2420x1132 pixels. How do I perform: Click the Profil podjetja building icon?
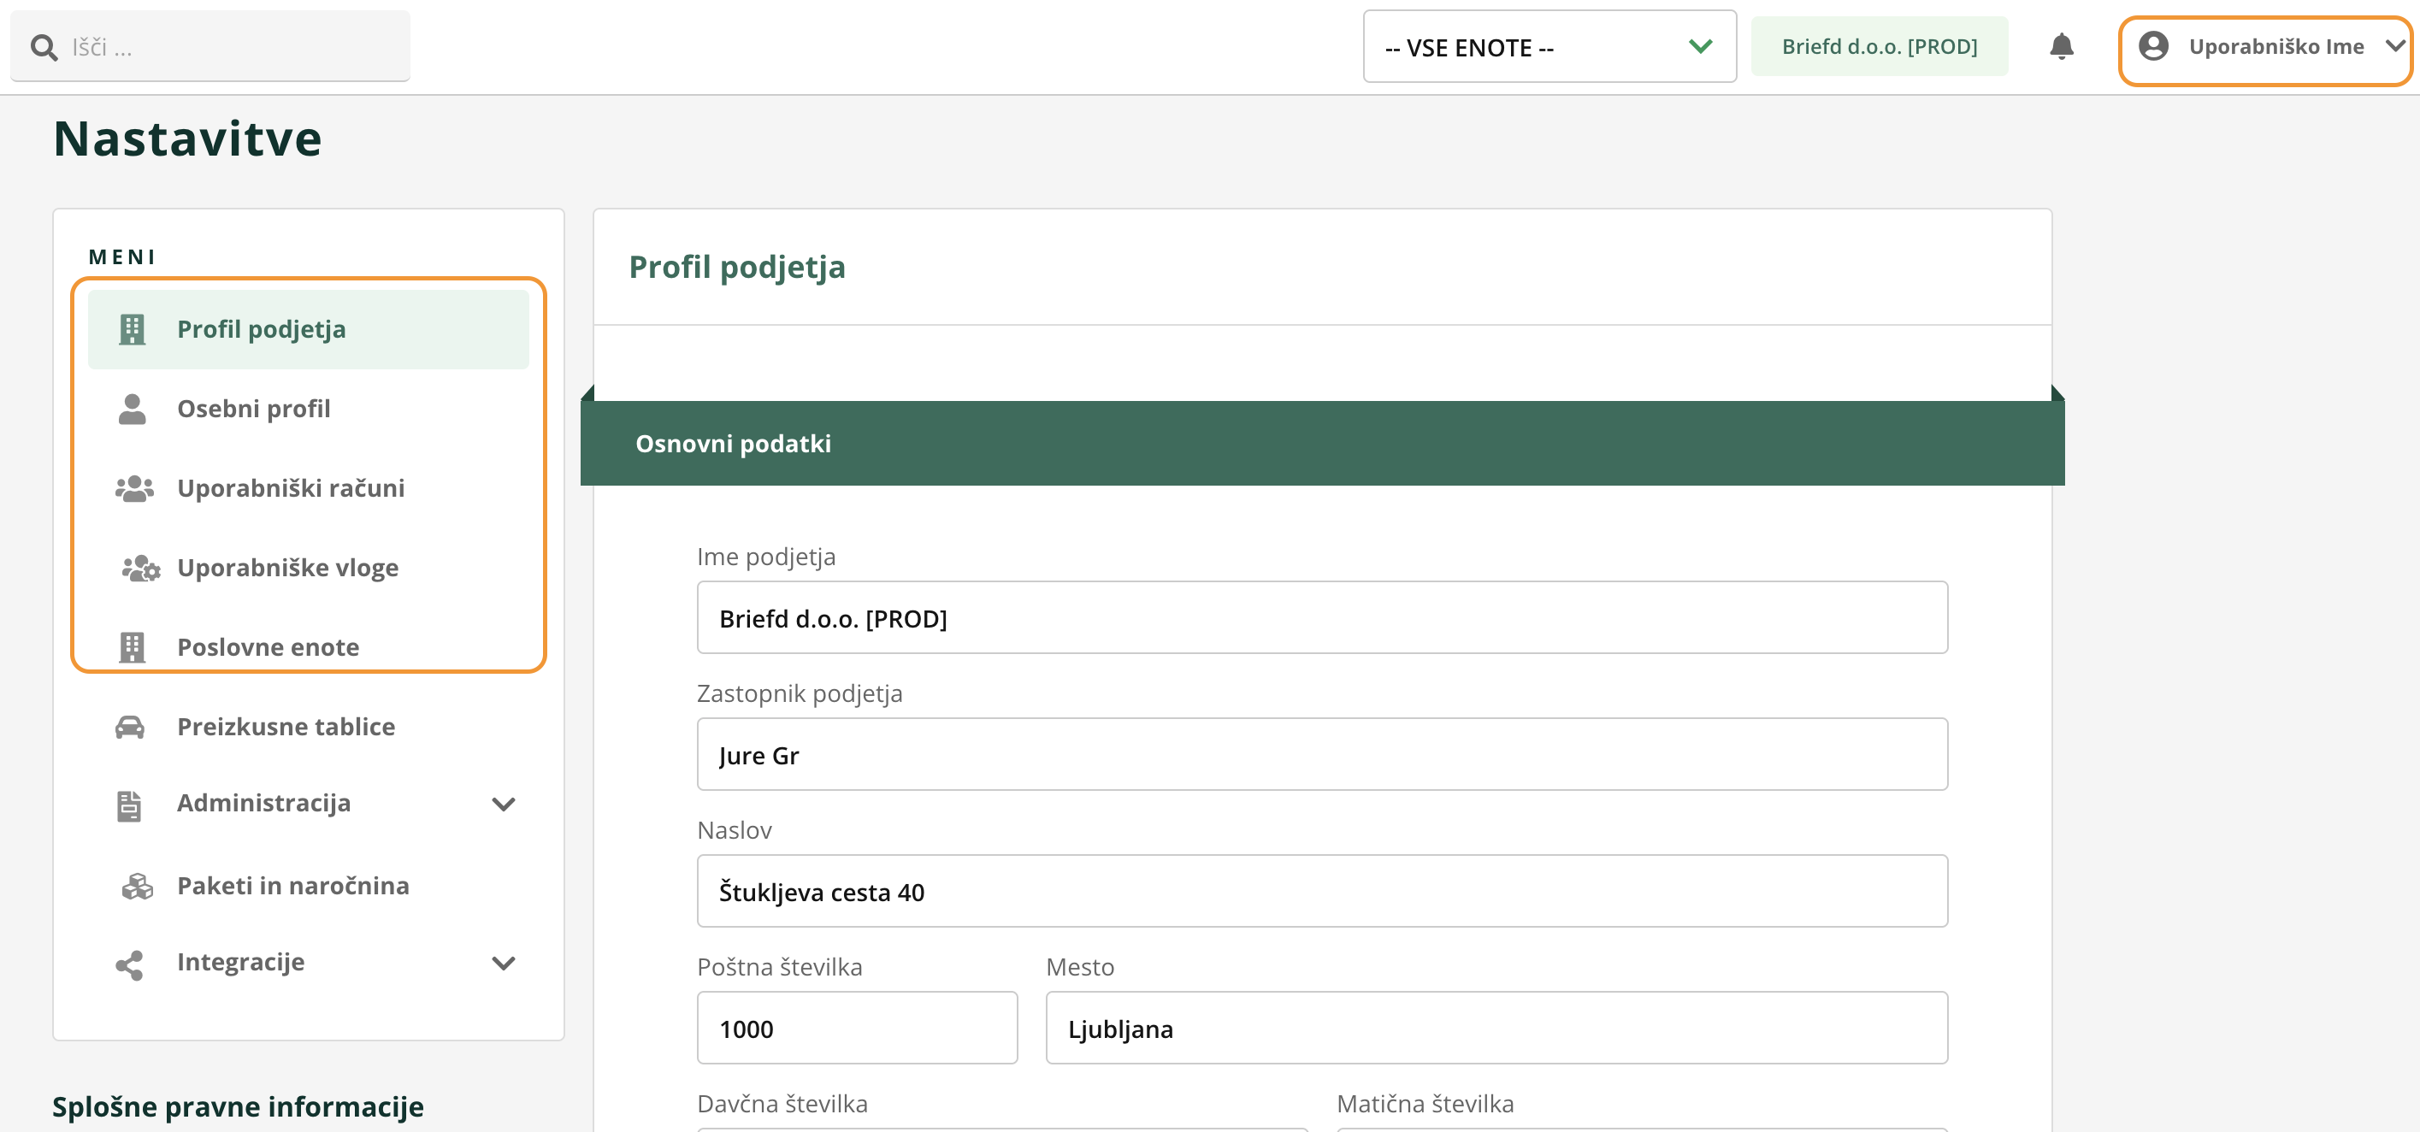[x=132, y=329]
